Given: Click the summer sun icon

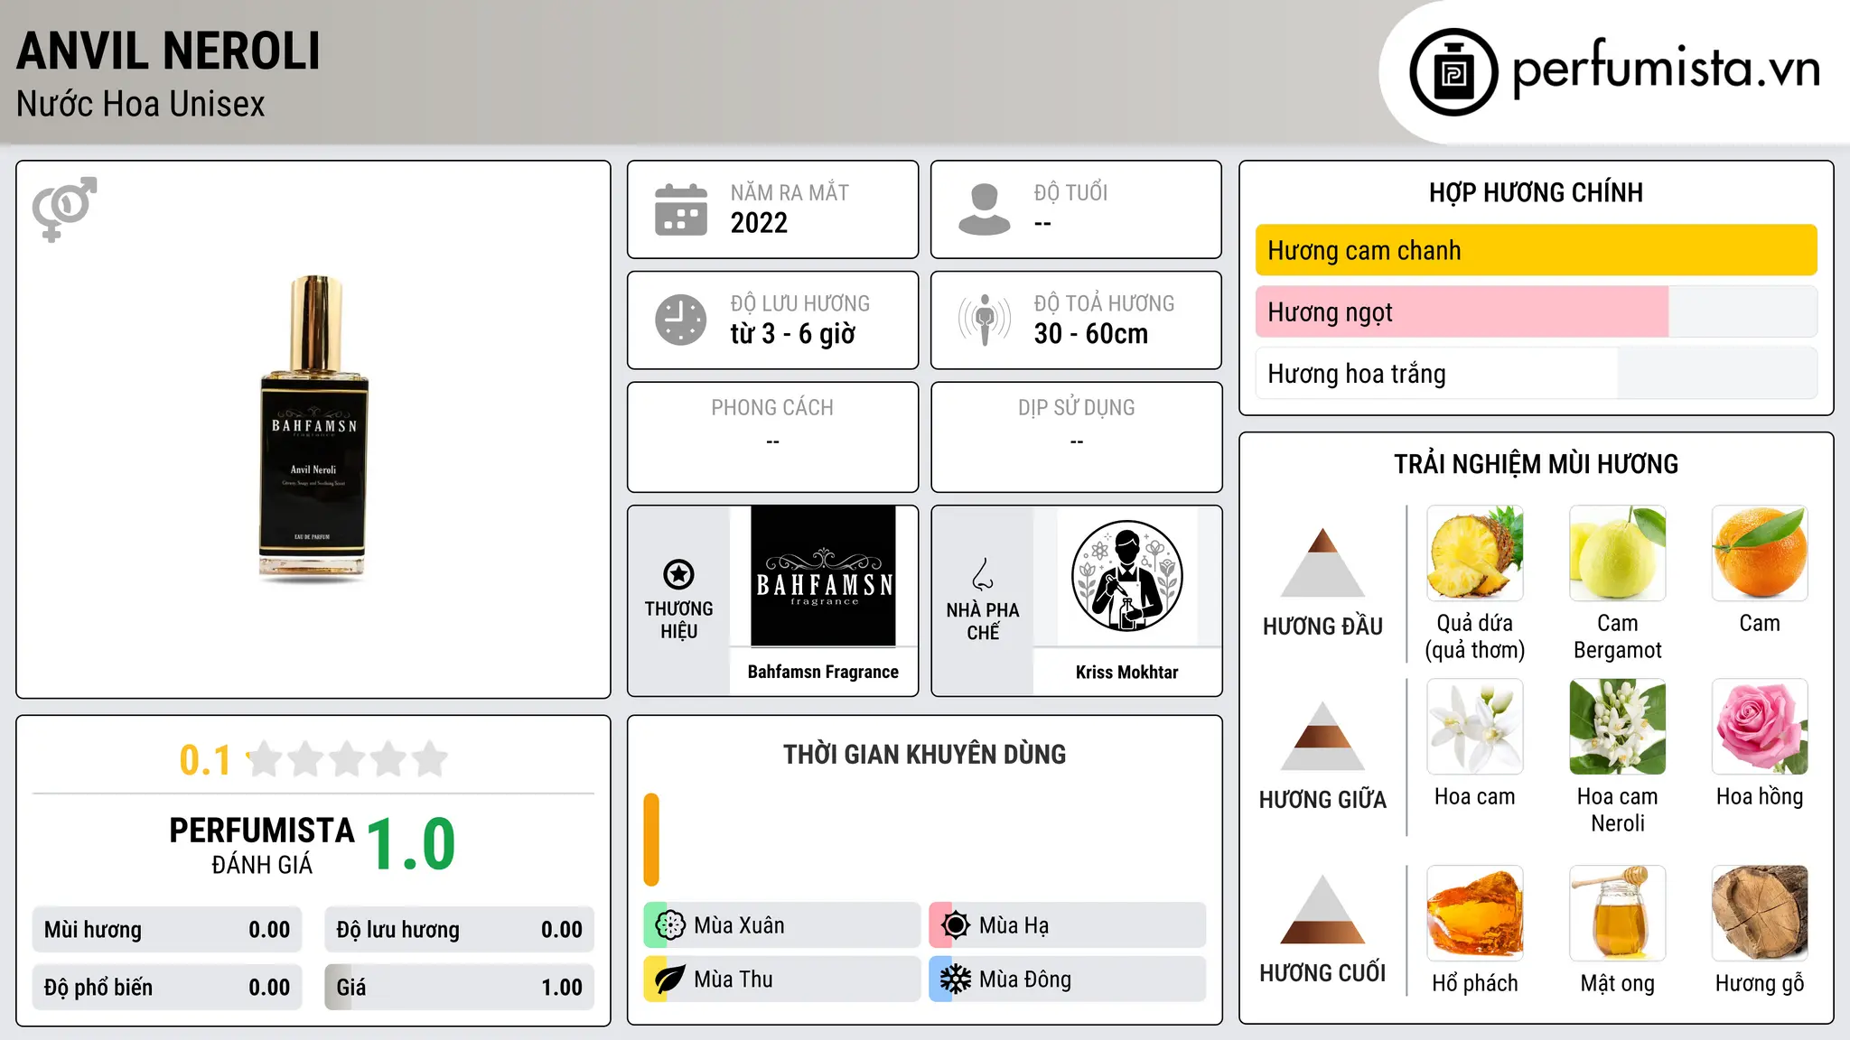Looking at the screenshot, I should tap(955, 925).
